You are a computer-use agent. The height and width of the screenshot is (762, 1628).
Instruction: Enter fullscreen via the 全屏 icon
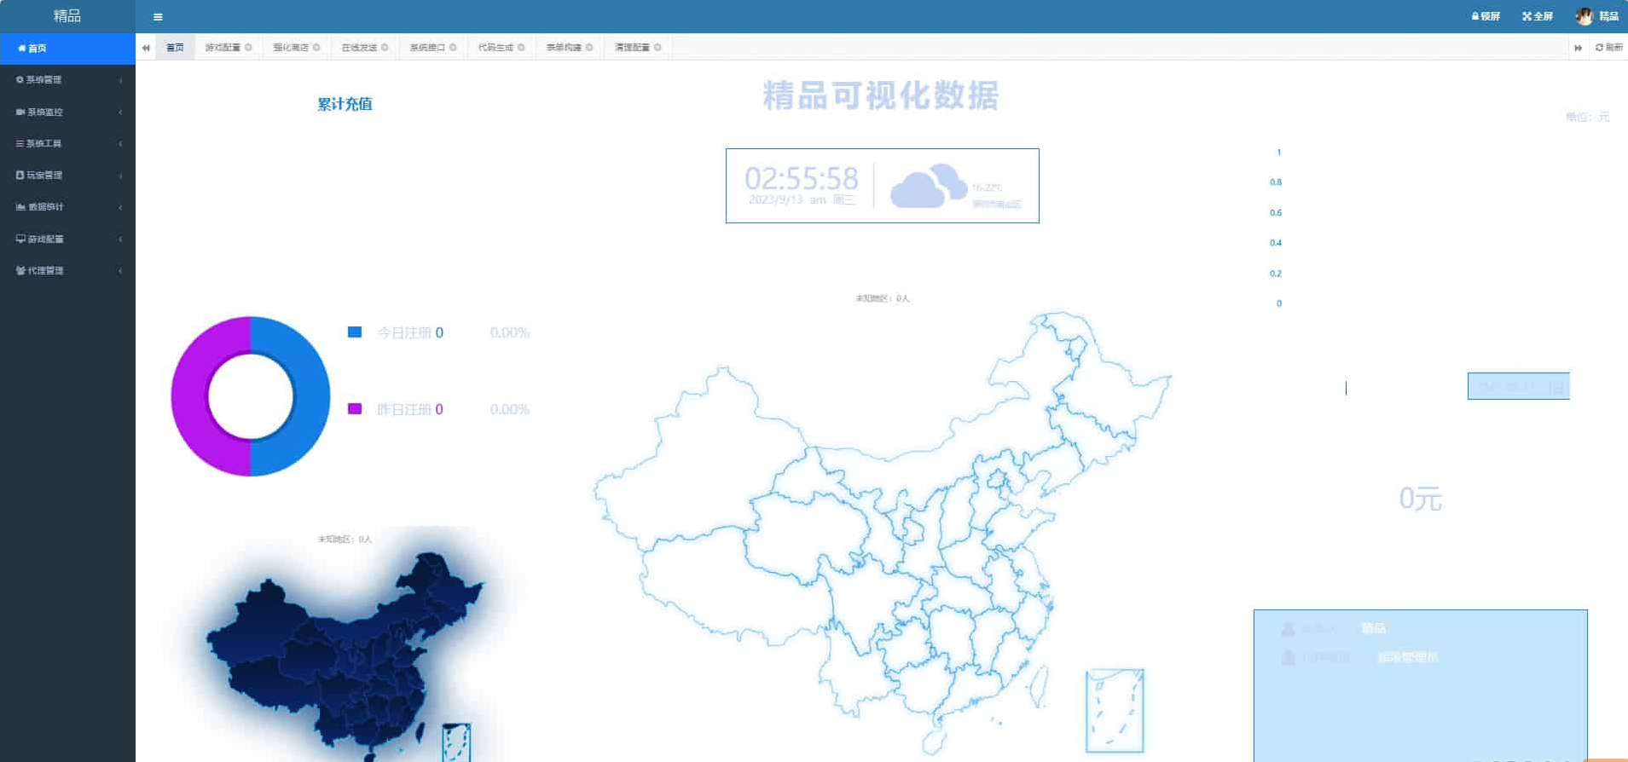1527,16
